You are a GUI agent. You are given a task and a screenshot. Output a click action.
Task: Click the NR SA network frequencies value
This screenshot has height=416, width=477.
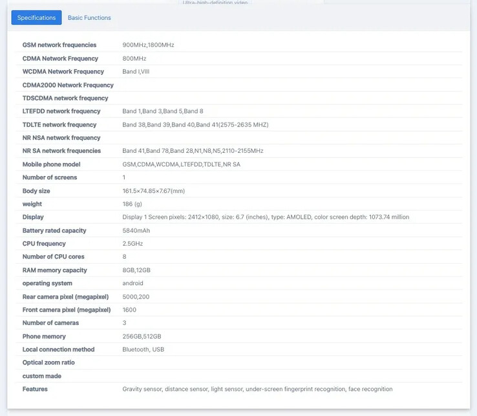tap(193, 151)
